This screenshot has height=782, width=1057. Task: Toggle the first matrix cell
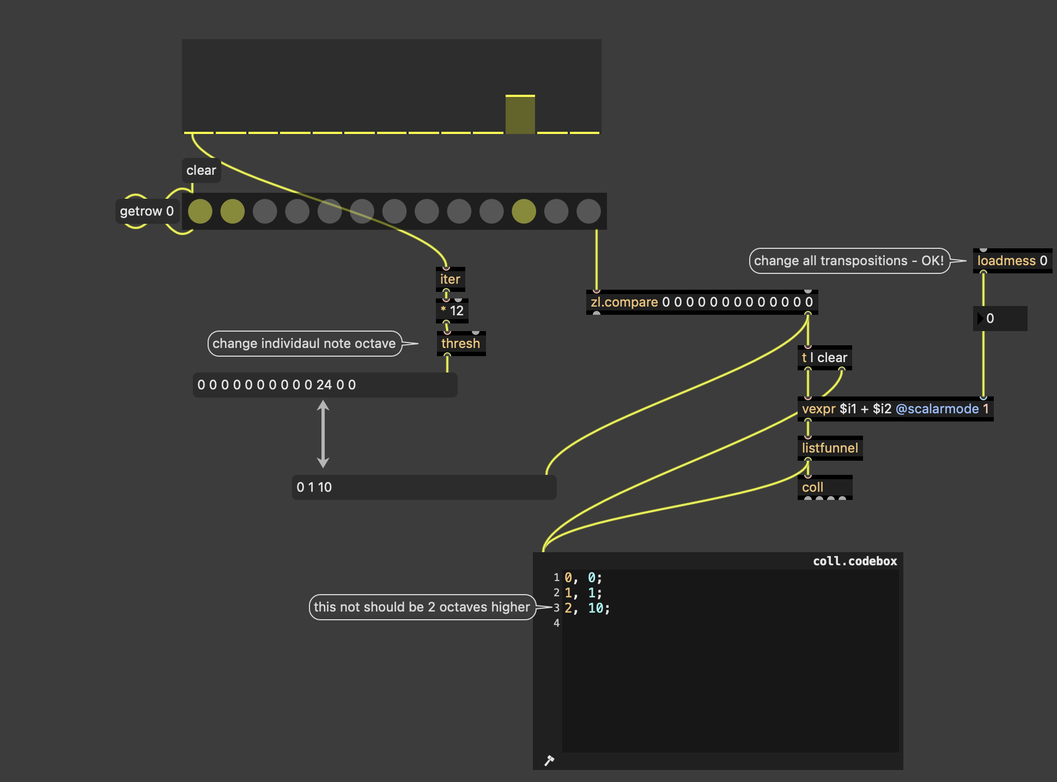tap(200, 211)
